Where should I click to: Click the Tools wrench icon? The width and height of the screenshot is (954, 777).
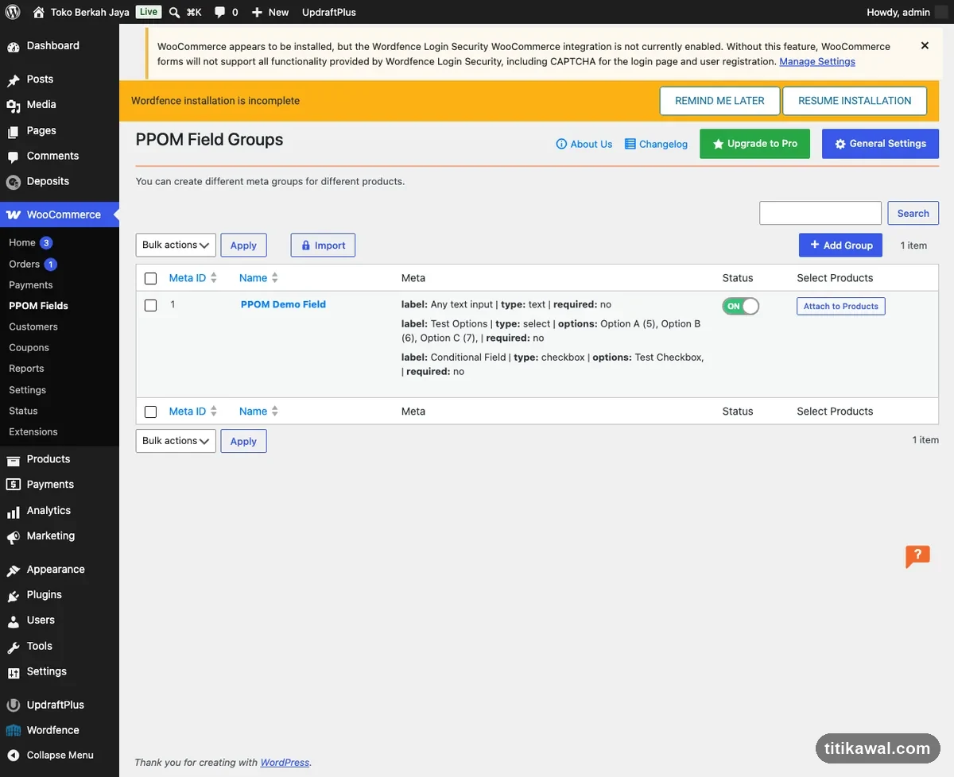tap(14, 647)
